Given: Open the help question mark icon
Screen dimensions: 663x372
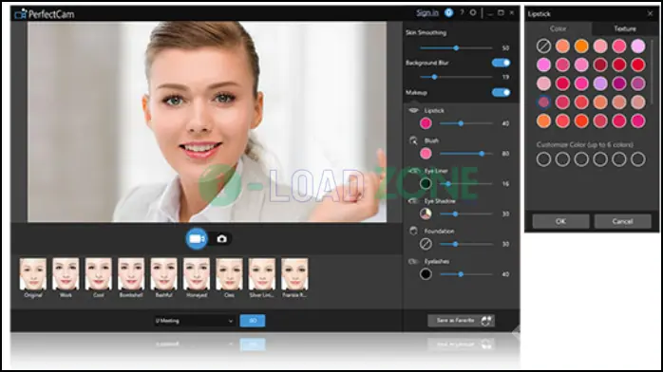Looking at the screenshot, I should 463,12.
